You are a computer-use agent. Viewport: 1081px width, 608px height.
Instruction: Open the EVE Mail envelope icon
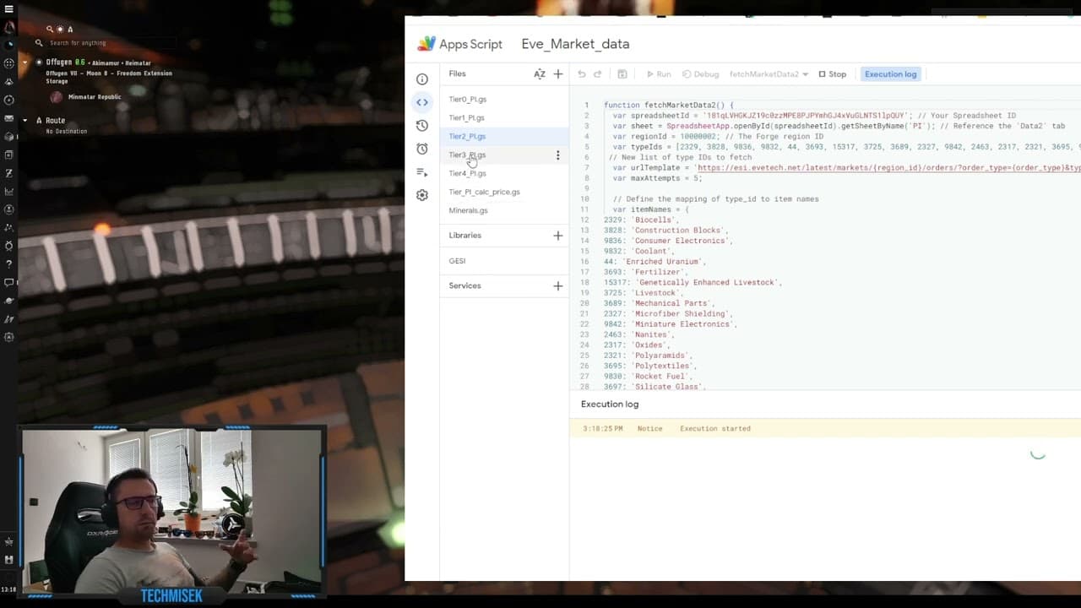tap(9, 118)
